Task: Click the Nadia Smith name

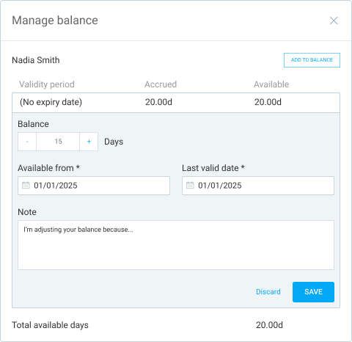Action: [x=36, y=60]
